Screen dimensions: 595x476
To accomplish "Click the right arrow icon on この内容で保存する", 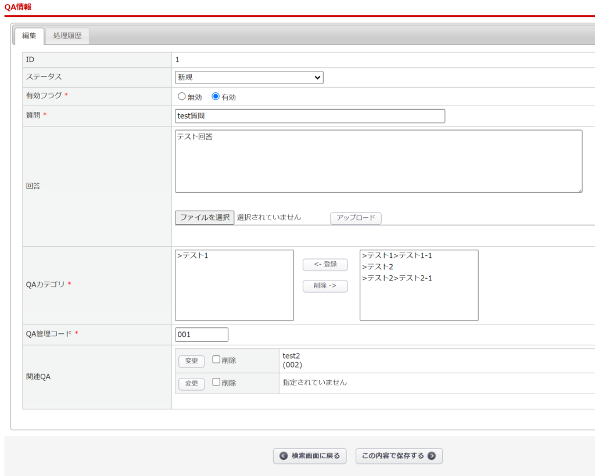I will click(432, 456).
